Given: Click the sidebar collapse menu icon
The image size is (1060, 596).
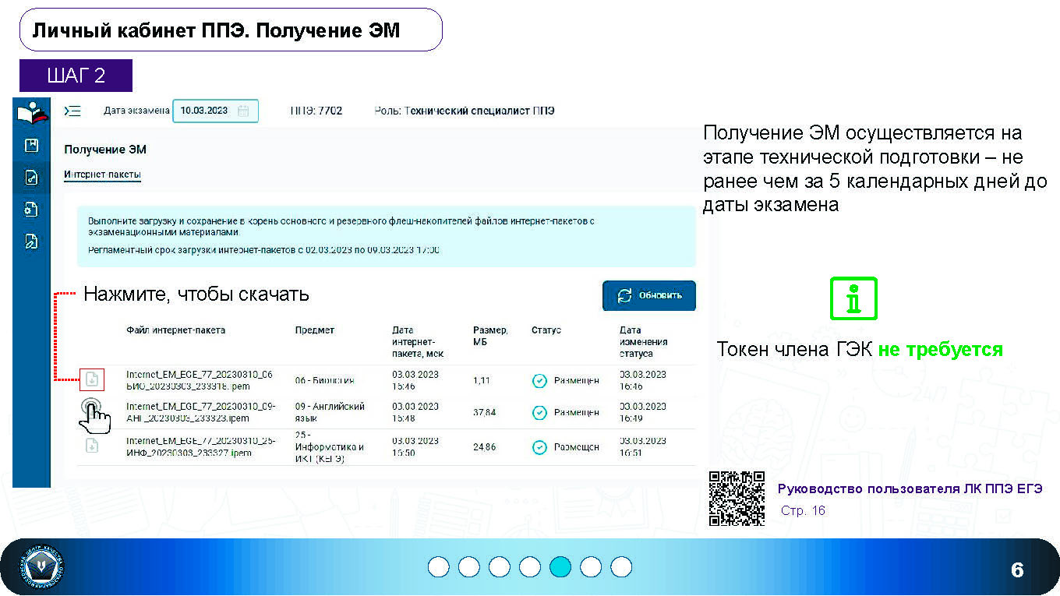Looking at the screenshot, I should pos(72,111).
